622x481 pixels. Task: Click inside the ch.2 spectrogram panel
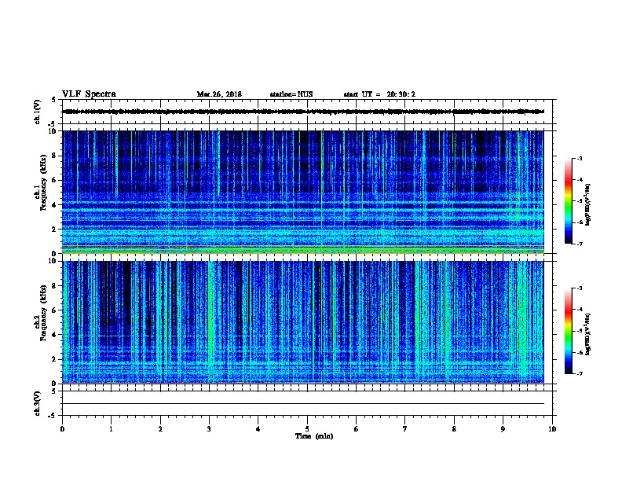(x=303, y=322)
